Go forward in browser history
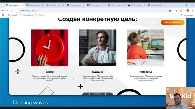 (7, 11)
